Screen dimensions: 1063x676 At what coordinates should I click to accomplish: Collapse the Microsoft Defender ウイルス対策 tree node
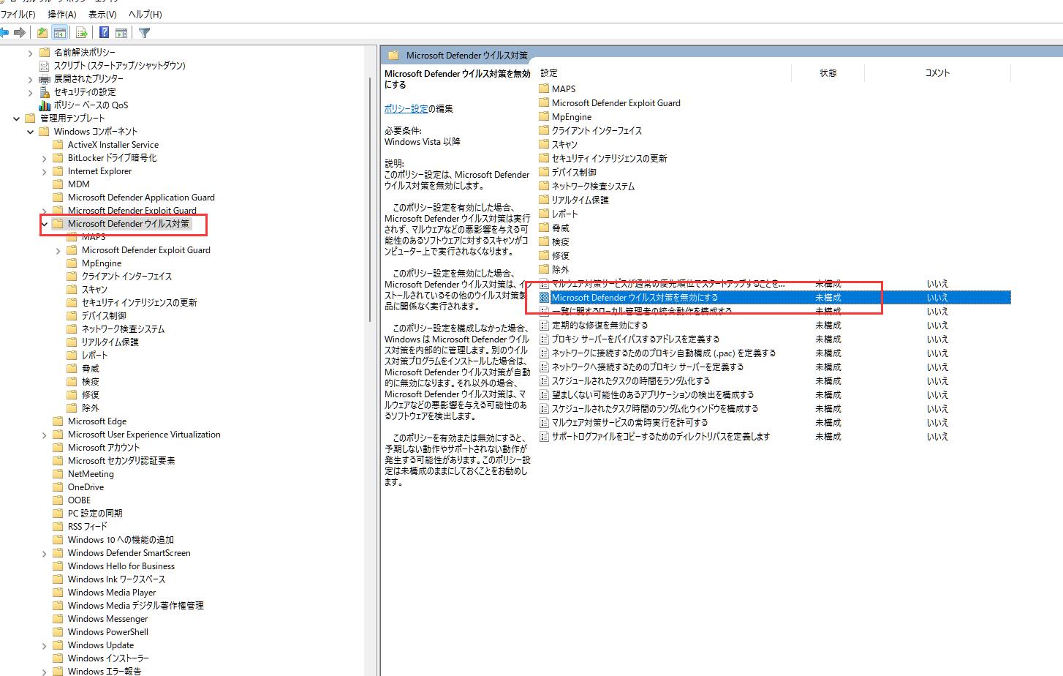pos(45,224)
